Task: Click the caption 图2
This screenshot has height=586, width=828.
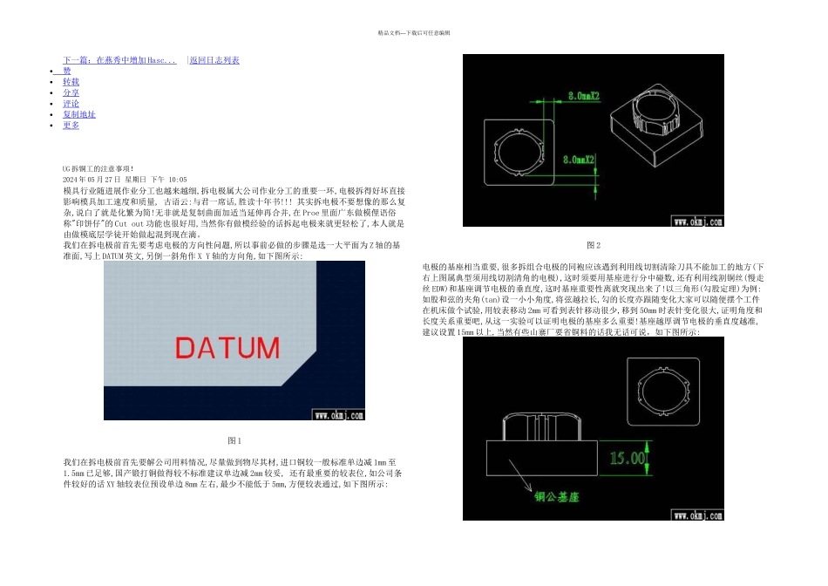Action: [594, 245]
